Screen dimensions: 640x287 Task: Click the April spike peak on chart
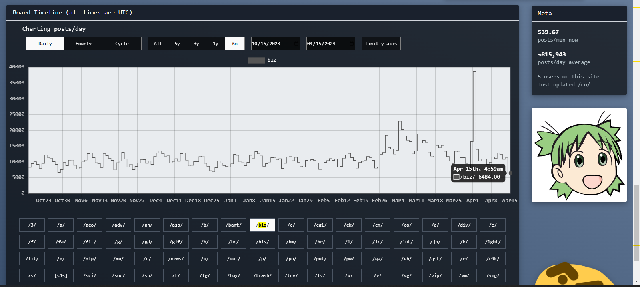(x=474, y=72)
